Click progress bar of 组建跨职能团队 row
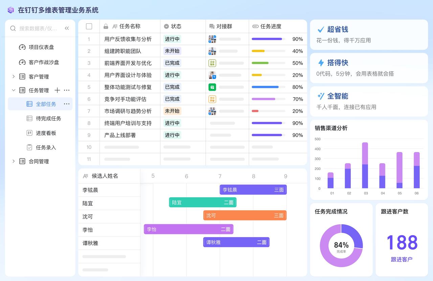The height and width of the screenshot is (281, 433). pos(268,51)
